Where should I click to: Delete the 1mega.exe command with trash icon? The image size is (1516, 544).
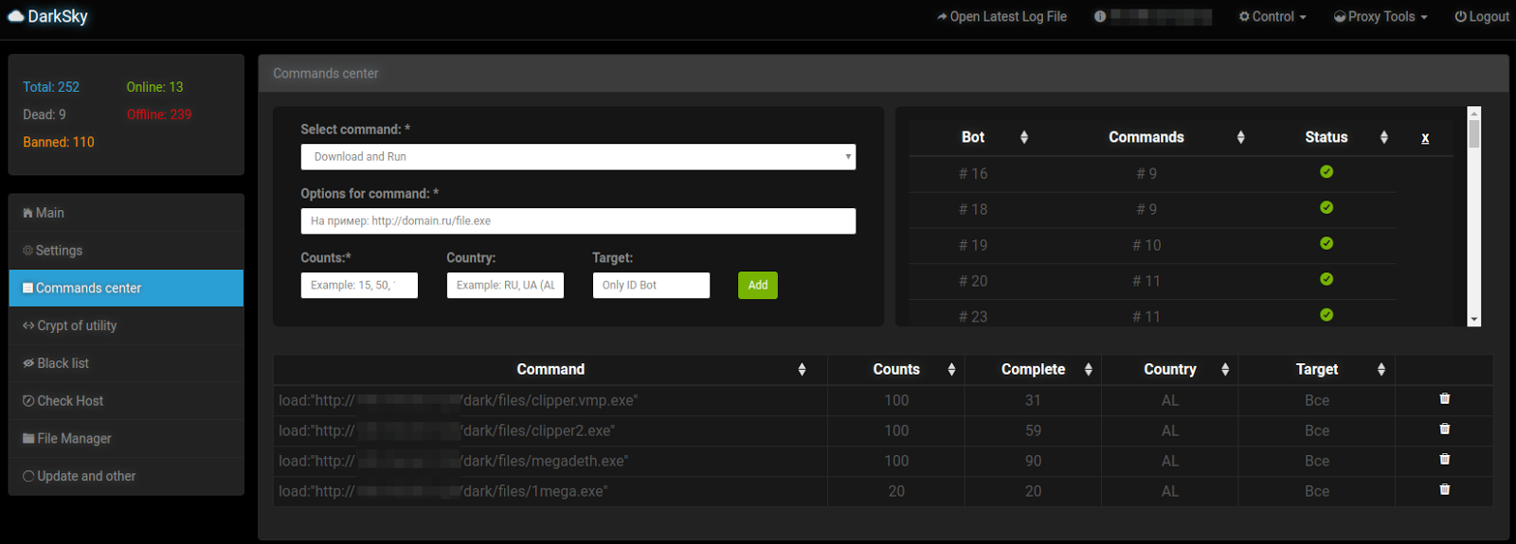(x=1444, y=490)
